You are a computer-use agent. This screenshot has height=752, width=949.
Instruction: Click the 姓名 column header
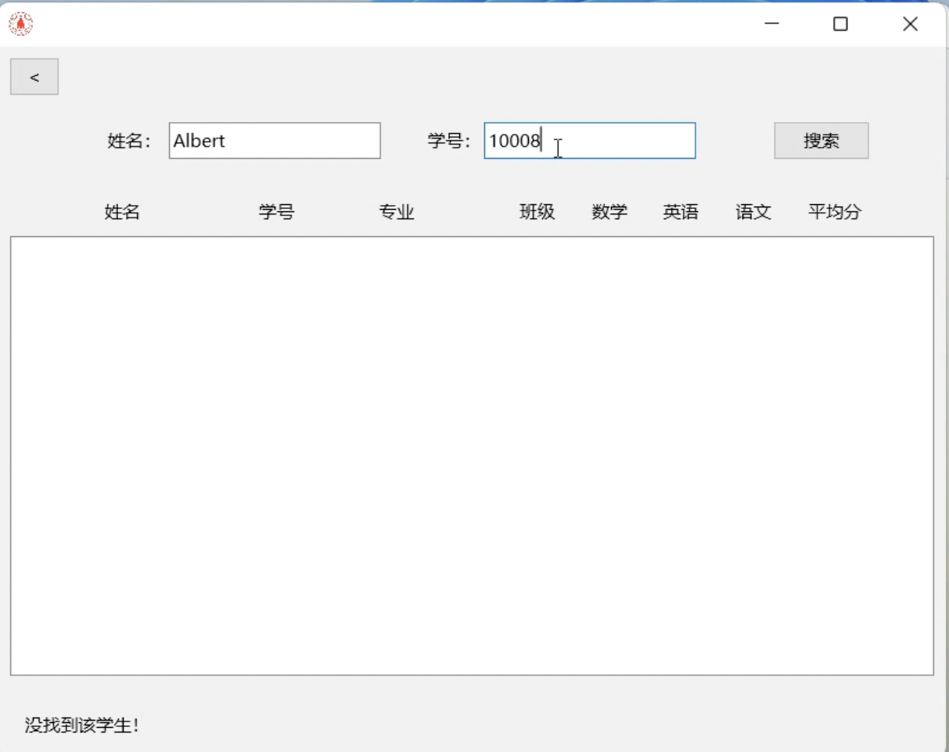(x=122, y=212)
